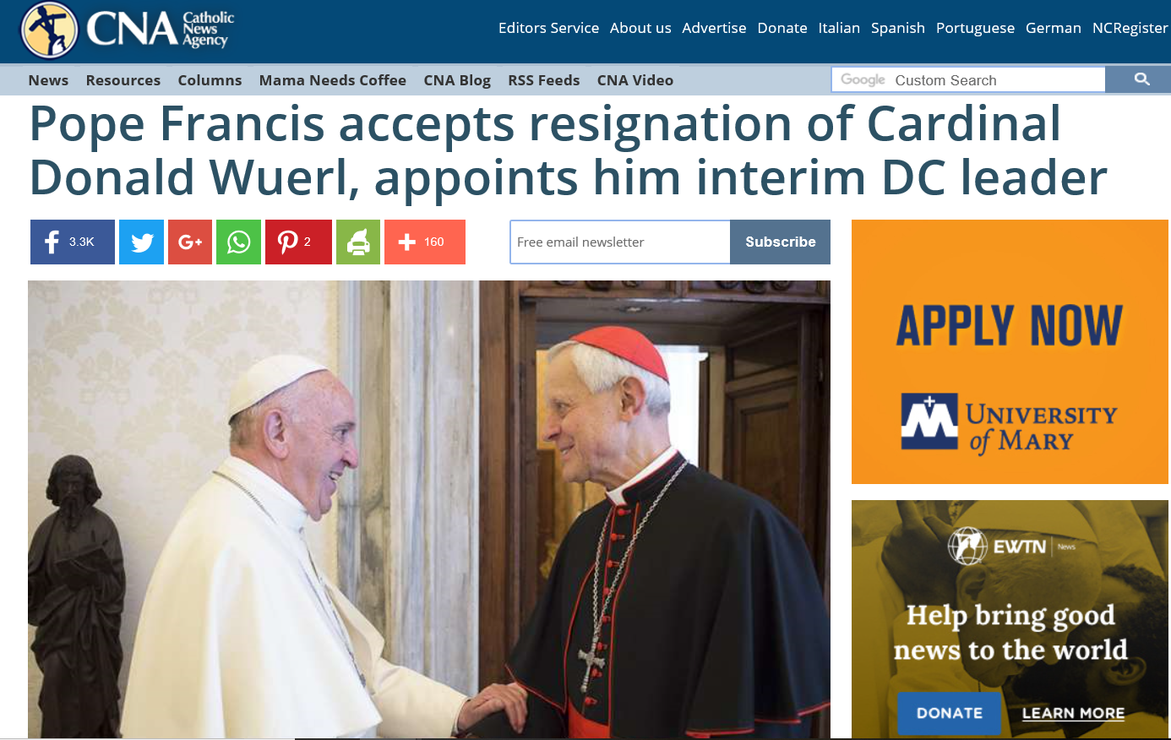1171x740 pixels.
Task: Open the News menu
Action: point(48,80)
